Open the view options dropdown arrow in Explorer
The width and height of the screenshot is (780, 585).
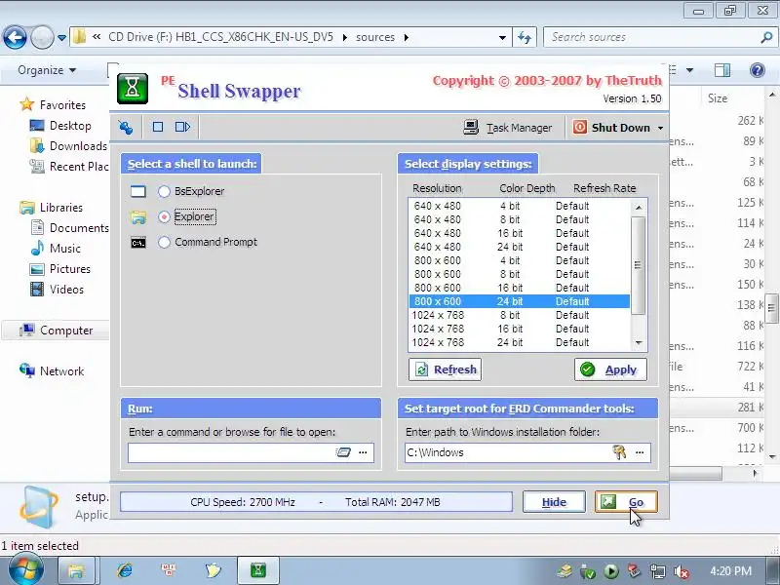689,70
